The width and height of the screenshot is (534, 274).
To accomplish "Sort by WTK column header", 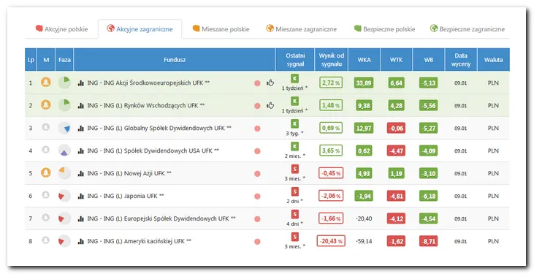I will click(396, 60).
